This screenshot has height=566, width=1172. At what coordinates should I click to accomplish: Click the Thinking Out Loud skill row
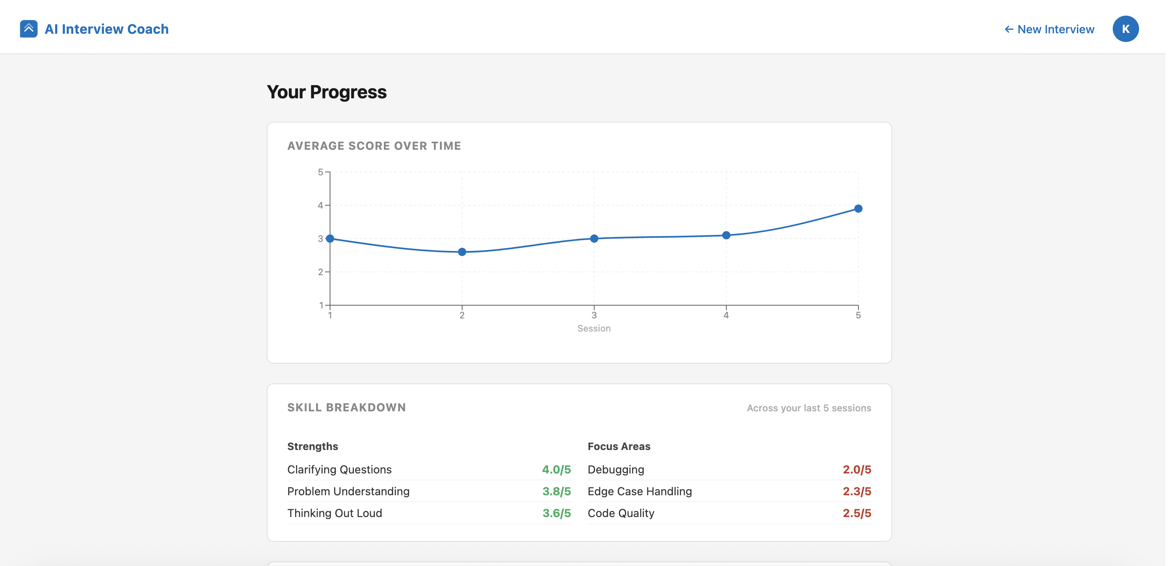point(429,513)
